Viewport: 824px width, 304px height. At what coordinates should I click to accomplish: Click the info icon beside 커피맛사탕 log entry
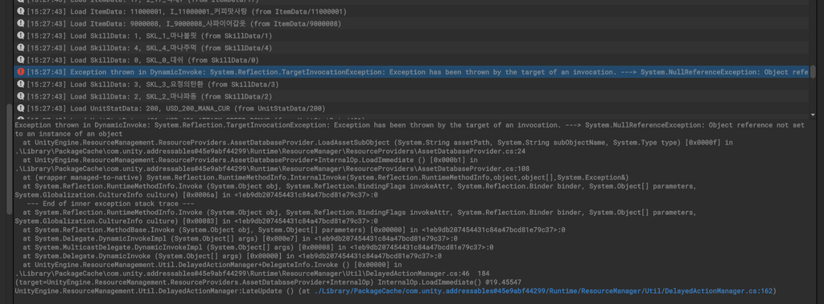[20, 11]
